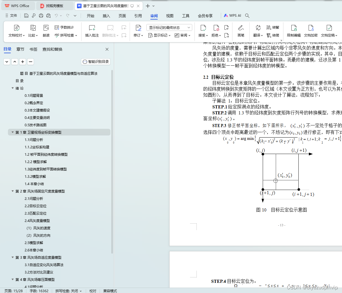This screenshot has height=293, width=342.
Task: Switch to the 开始 ribbon tab
Action: (x=91, y=16)
